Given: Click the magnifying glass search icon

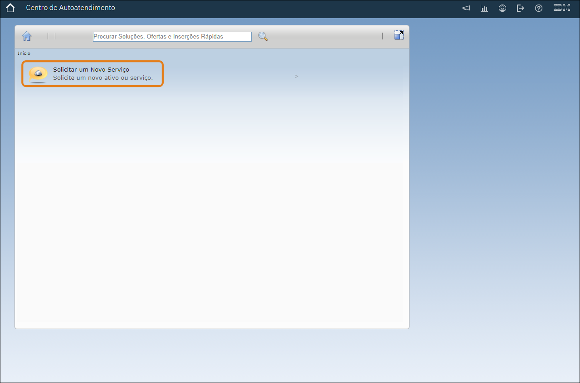Looking at the screenshot, I should pyautogui.click(x=263, y=37).
